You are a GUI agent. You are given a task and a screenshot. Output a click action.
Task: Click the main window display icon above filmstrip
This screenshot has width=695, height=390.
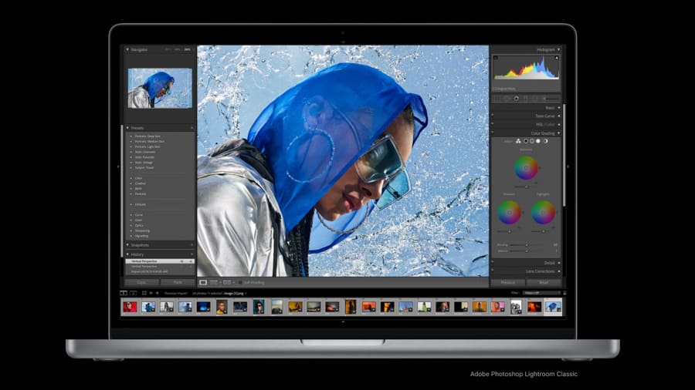tap(124, 293)
